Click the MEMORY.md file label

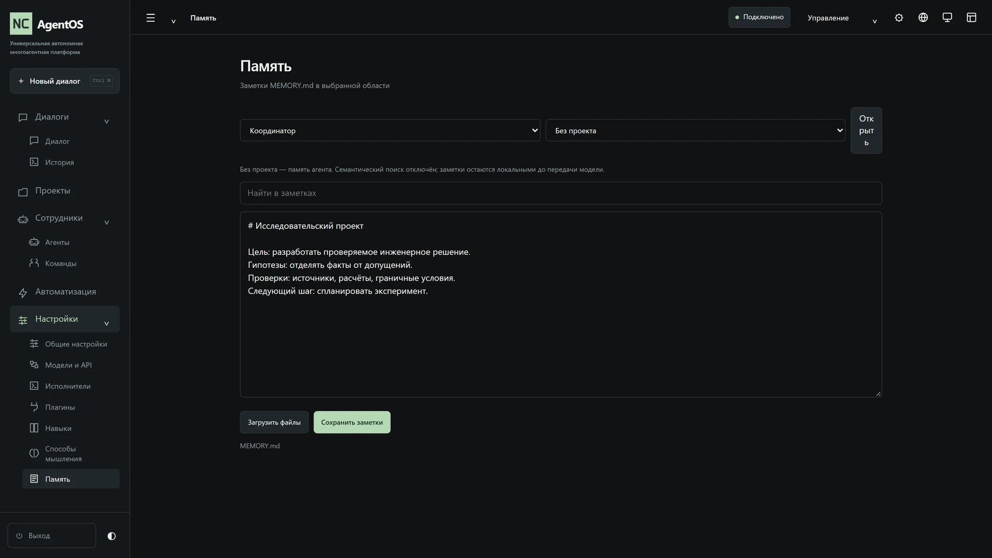tap(259, 446)
